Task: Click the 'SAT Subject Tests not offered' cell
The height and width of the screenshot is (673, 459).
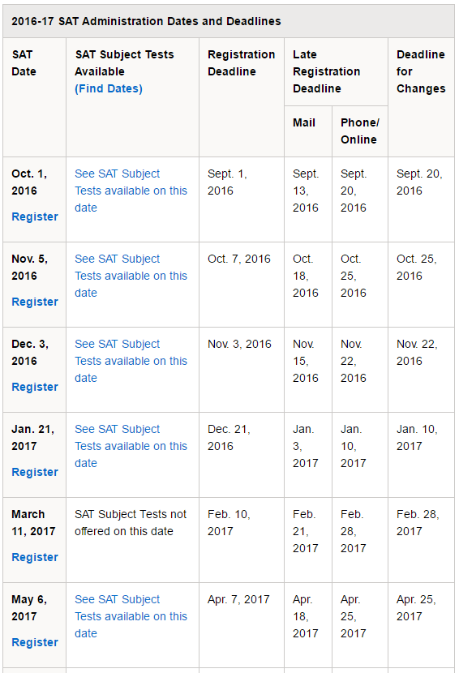Action: 132,540
